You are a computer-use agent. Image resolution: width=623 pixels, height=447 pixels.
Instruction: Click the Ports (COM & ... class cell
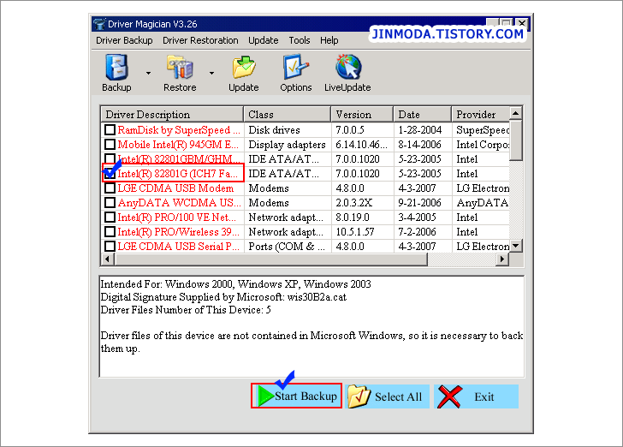point(287,247)
